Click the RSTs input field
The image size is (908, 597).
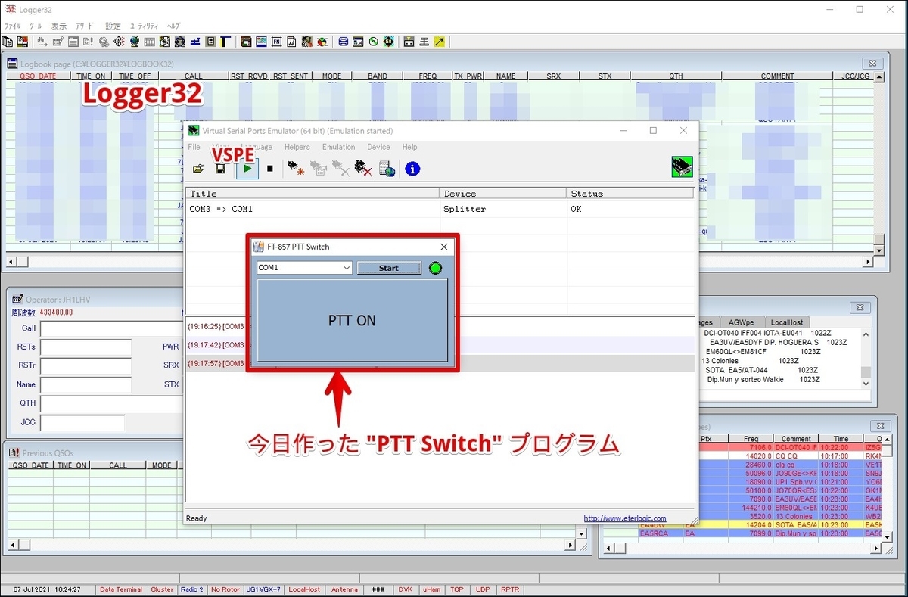86,347
